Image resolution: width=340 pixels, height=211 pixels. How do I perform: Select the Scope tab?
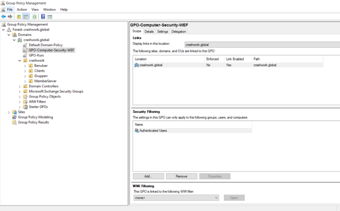(x=137, y=31)
